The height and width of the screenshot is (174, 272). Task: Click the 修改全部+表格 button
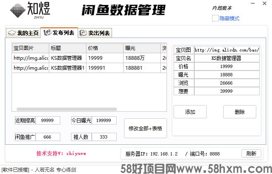click(146, 128)
